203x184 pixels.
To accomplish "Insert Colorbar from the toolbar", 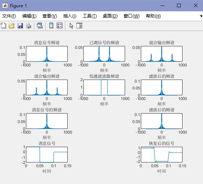I will (52, 26).
